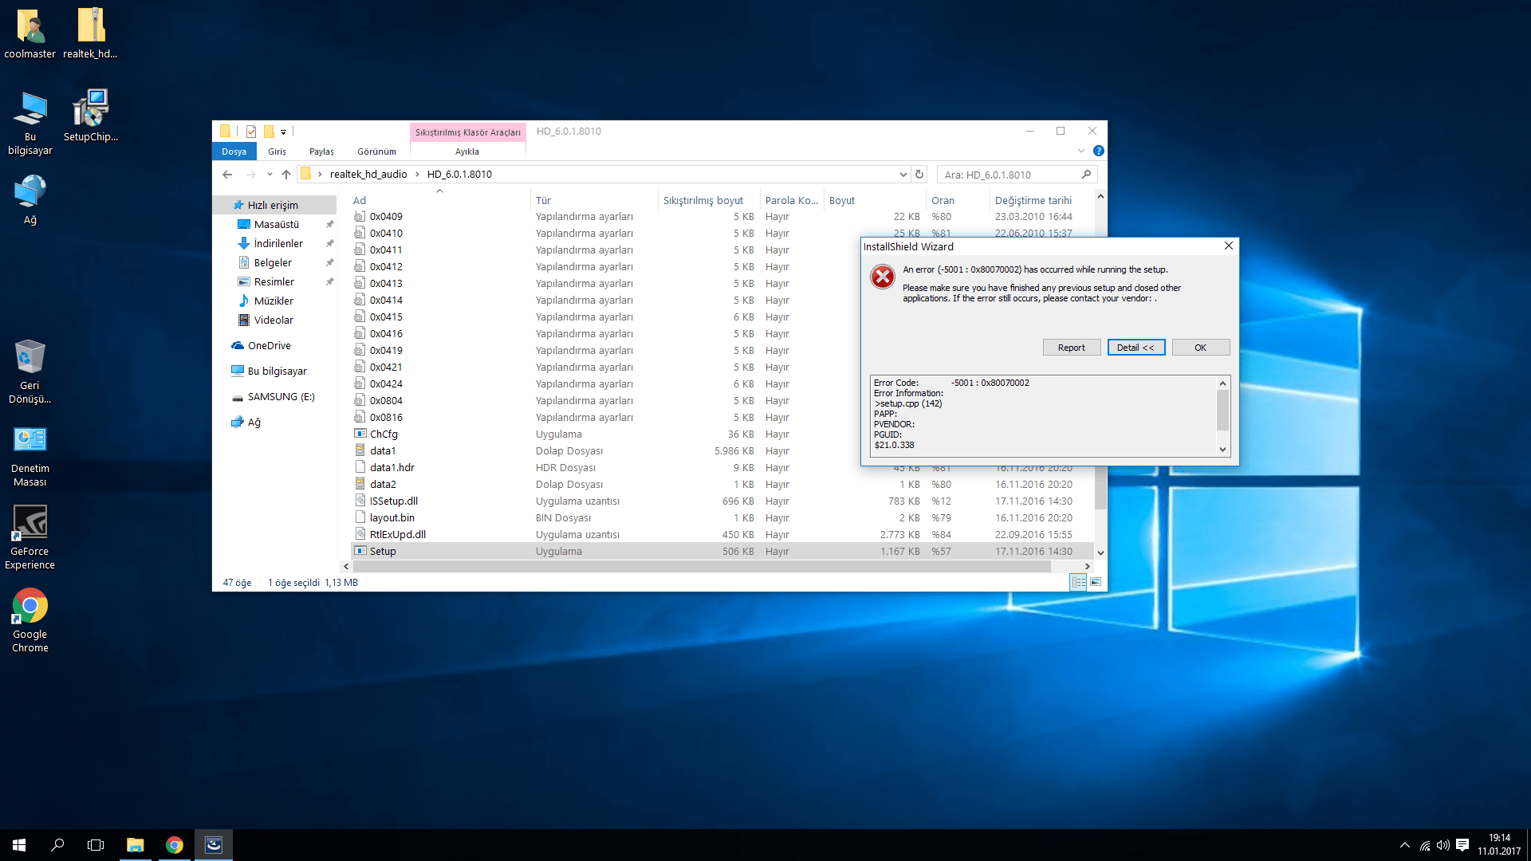Click the back navigation arrow
Image resolution: width=1531 pixels, height=861 pixels.
(x=227, y=174)
